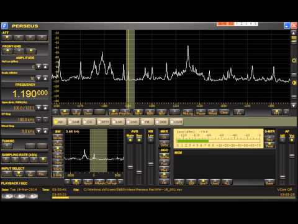Click the last button in the MEM row
Viewport: 298px width, 224px height.
point(269,182)
